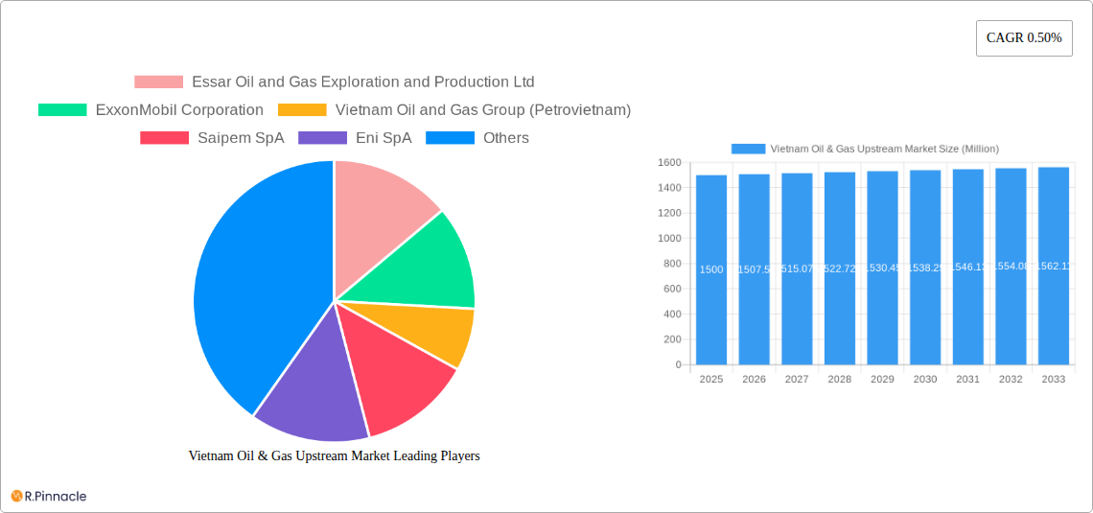Viewport: 1093px width, 513px height.
Task: Click the 2032 bar in the chart
Action: [x=1011, y=267]
